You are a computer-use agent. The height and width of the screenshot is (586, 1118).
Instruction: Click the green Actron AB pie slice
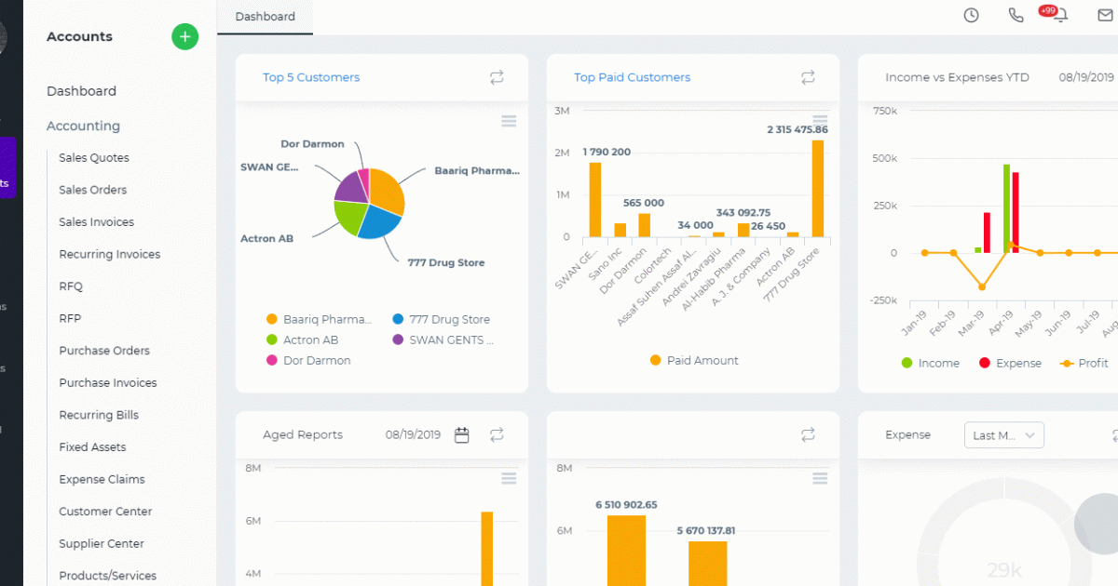(348, 217)
